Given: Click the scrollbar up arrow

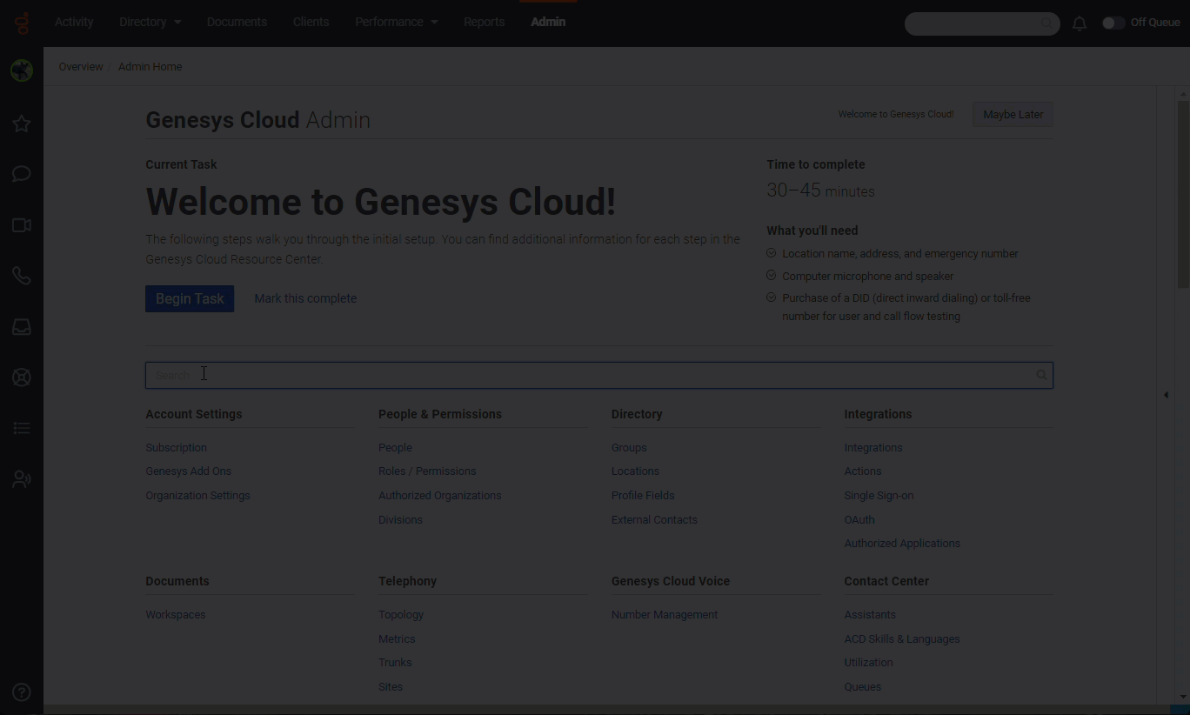Looking at the screenshot, I should [1183, 93].
